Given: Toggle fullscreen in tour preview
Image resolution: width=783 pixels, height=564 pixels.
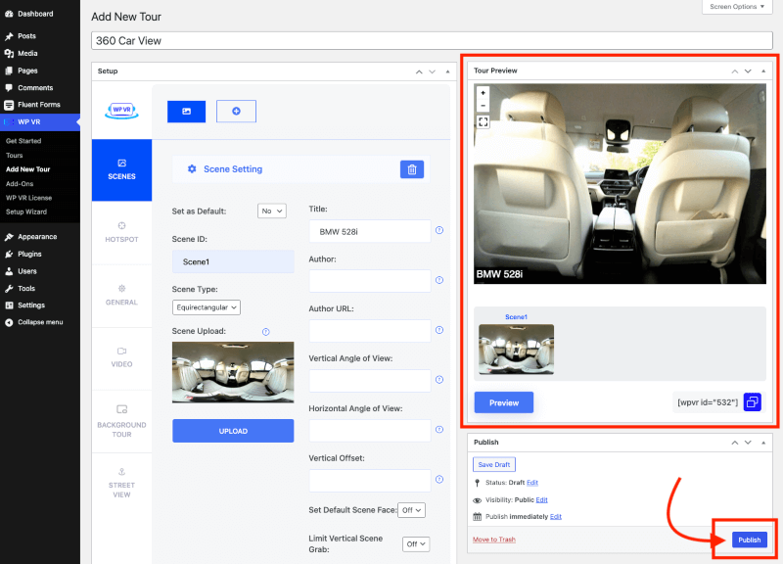Looking at the screenshot, I should tap(483, 121).
